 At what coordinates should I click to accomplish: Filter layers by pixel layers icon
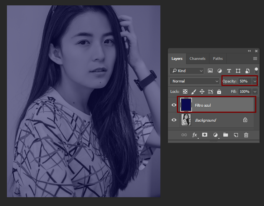point(210,71)
